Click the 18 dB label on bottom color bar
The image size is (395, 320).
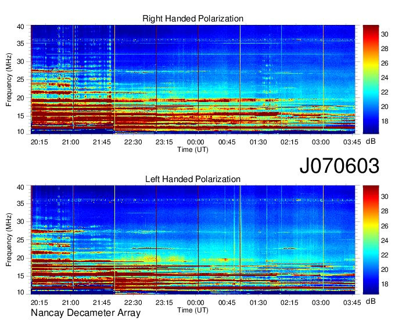pyautogui.click(x=385, y=284)
